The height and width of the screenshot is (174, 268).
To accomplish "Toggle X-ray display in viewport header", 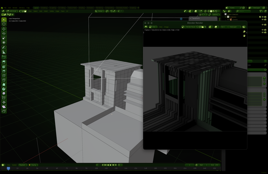I will click(205, 11).
